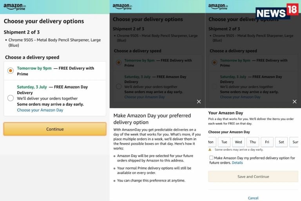The width and height of the screenshot is (301, 201).
Task: Click the warning icon beside 'Some orders may arrive'
Action: coord(210,150)
